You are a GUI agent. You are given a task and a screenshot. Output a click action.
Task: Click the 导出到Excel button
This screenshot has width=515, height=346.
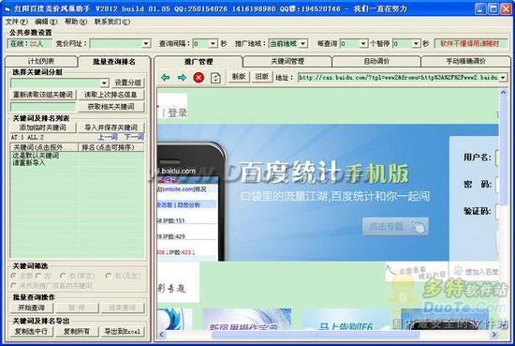pos(123,332)
